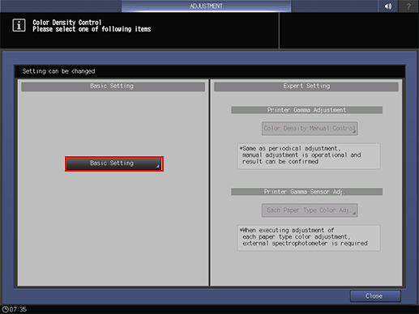Image resolution: width=419 pixels, height=314 pixels.
Task: Click the 07:35 time display
Action: pos(18,309)
